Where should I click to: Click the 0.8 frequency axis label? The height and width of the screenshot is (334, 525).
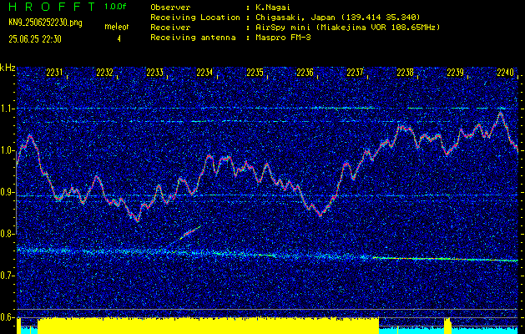click(7, 234)
